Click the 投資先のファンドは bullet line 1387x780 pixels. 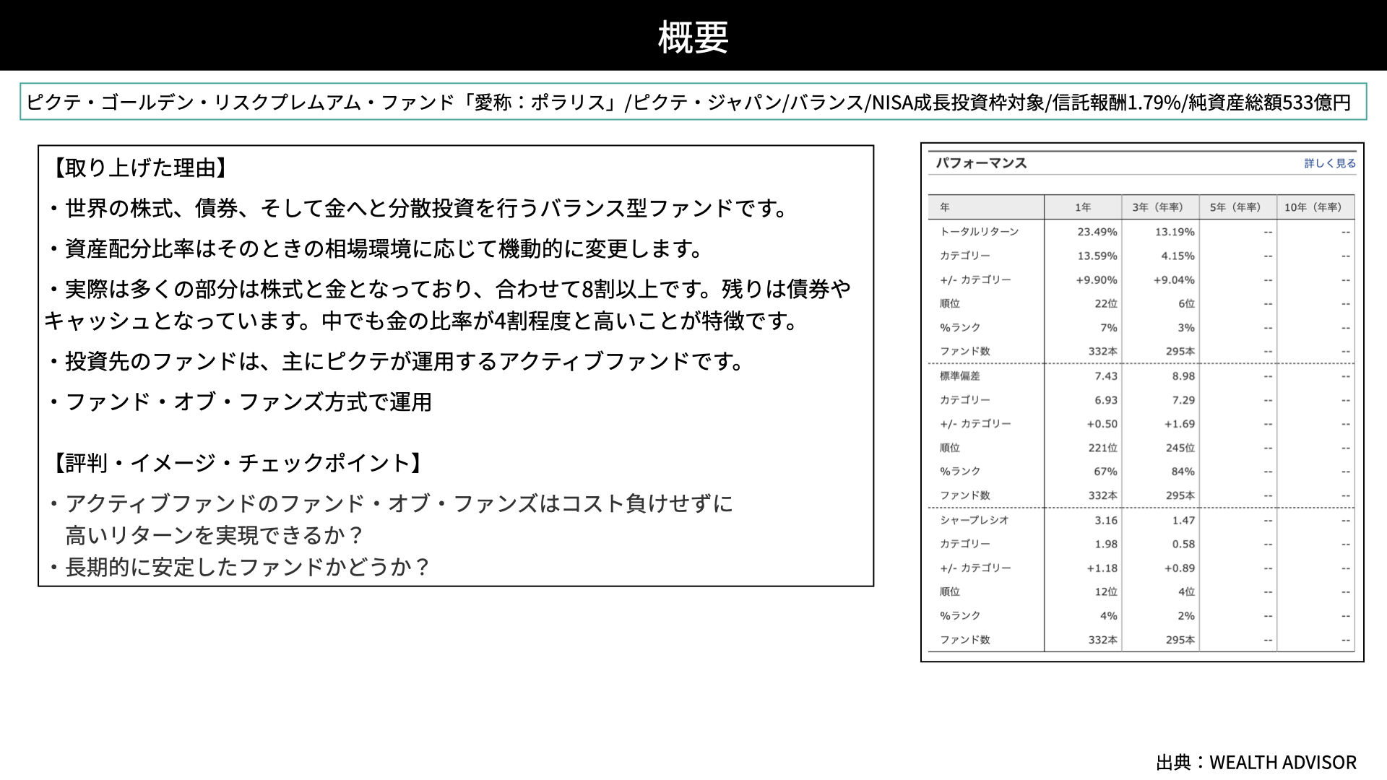pos(397,361)
